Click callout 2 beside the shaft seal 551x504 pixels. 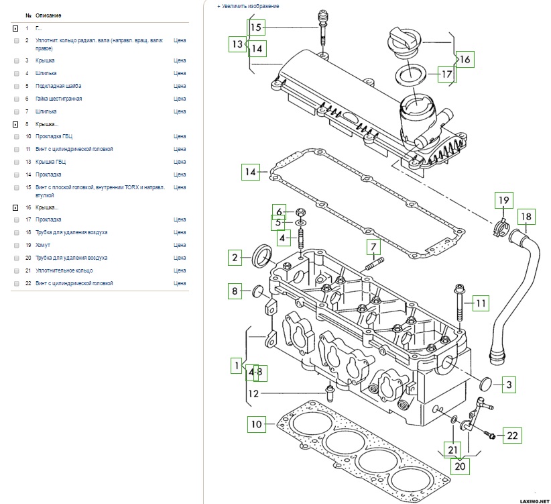(235, 256)
